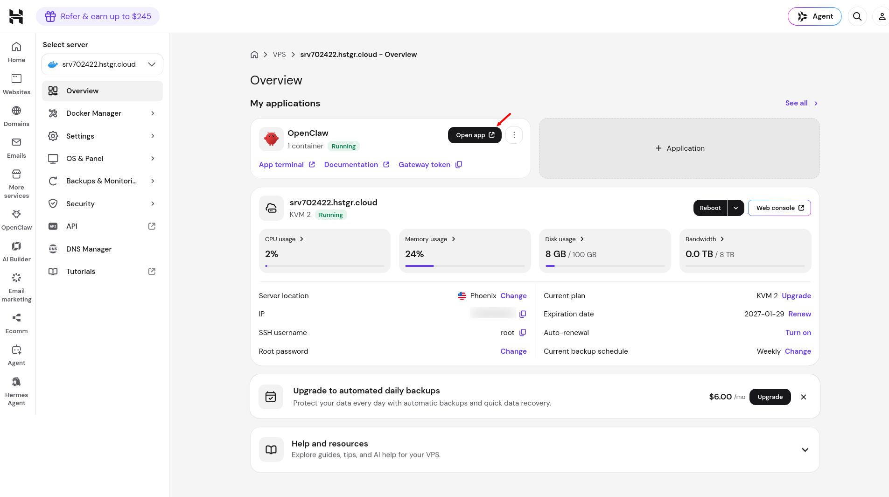Open the Home sidebar icon
889x497 pixels.
pos(16,52)
